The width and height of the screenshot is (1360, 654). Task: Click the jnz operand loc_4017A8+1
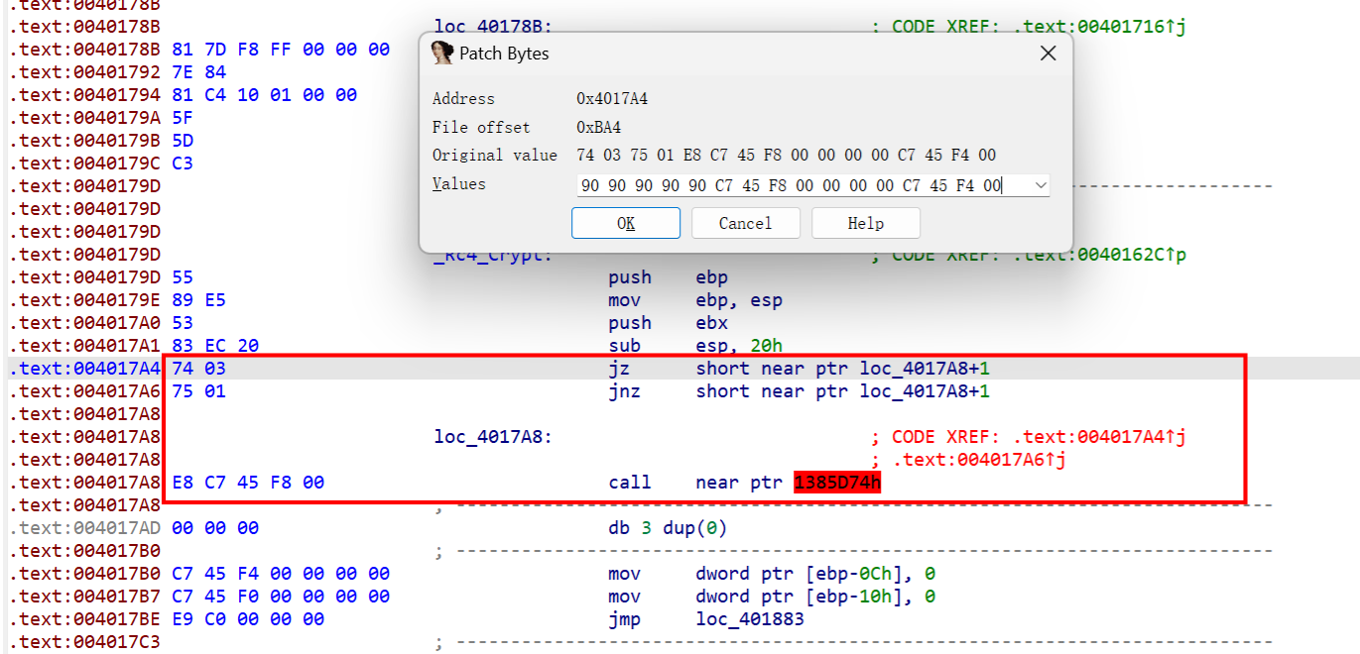click(925, 391)
